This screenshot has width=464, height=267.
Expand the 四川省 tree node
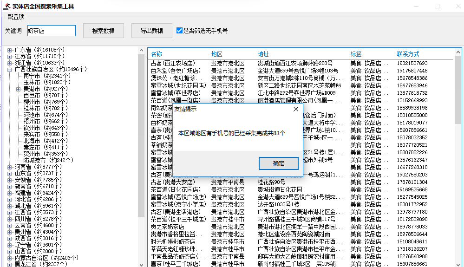point(10,219)
